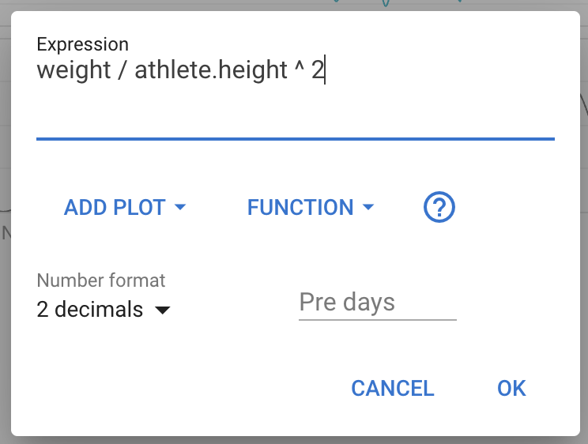Click the arrow beside FUNCTION
The image size is (588, 444).
(x=367, y=208)
